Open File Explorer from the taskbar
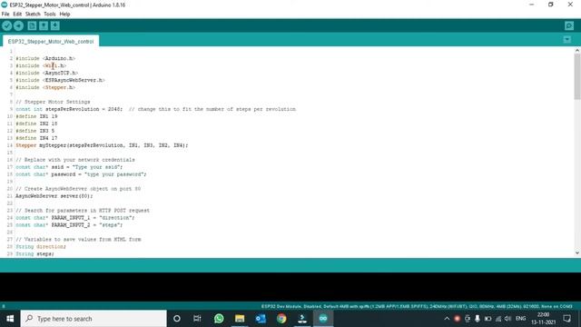The image size is (581, 327). pos(240,319)
